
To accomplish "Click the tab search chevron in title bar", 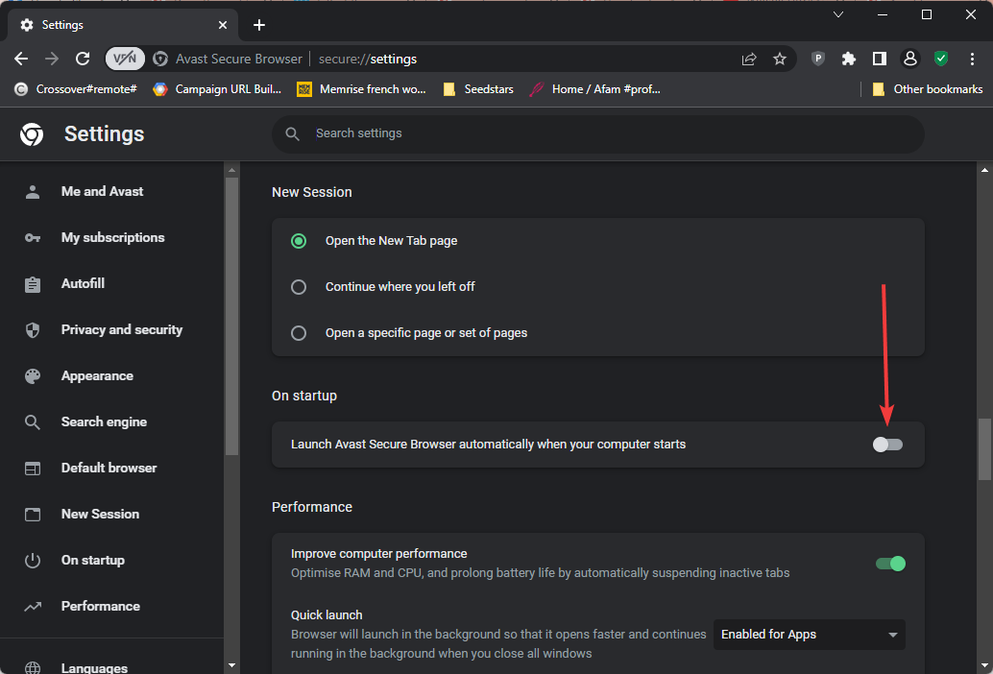I will click(838, 14).
